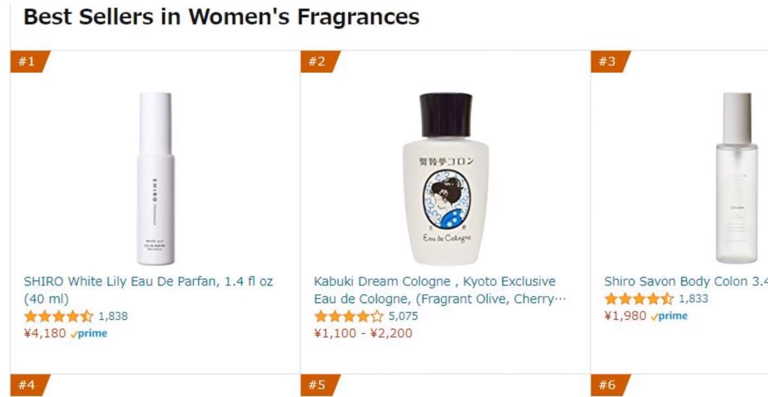
Task: View 5,075 reviews for Kabuki Cologne
Action: [403, 316]
